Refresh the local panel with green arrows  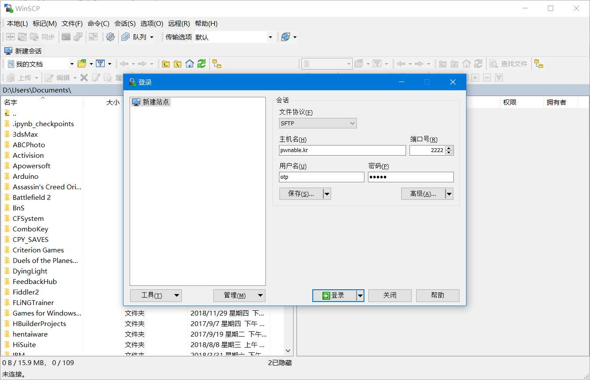[x=201, y=64]
